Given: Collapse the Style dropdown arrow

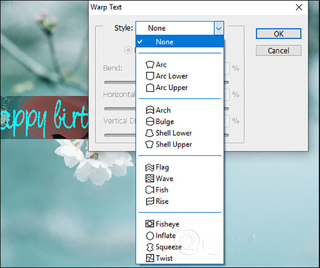Looking at the screenshot, I should [219, 28].
